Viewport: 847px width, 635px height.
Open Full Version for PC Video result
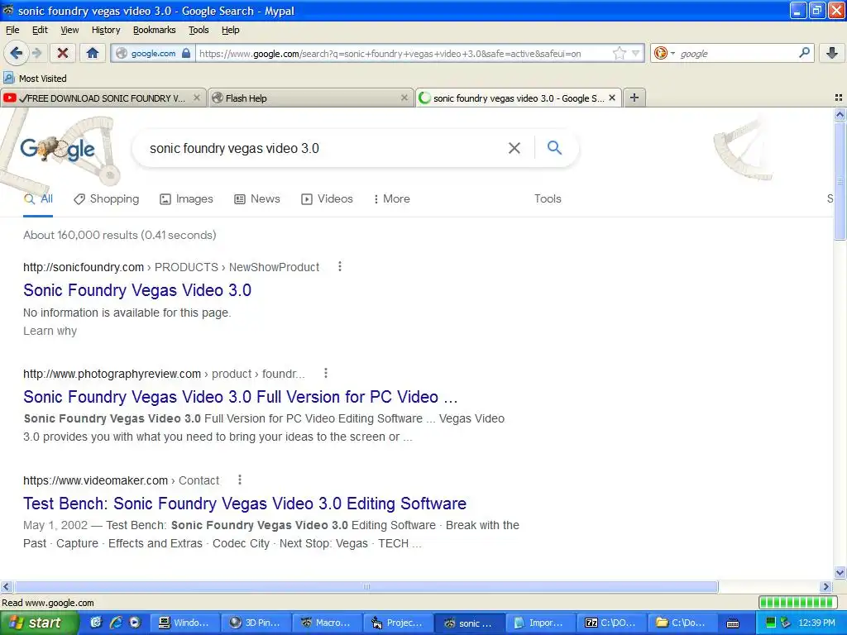(241, 397)
